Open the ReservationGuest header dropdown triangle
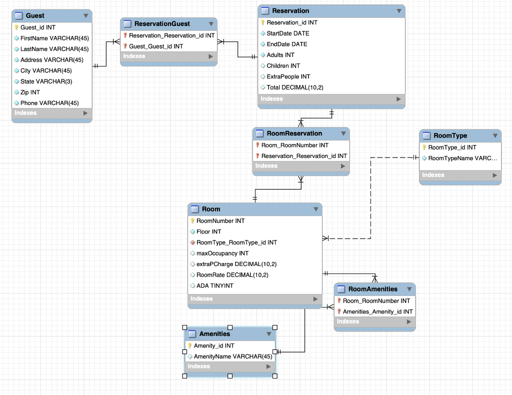 point(211,23)
